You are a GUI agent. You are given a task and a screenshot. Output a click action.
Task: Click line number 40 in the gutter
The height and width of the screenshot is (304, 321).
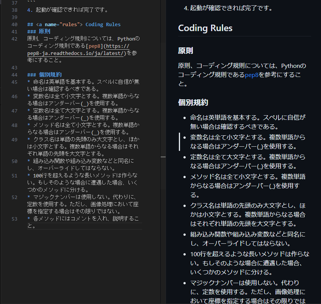pos(14,25)
